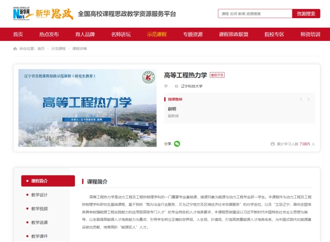
Task: Click the learner count people icon
Action: (273, 143)
